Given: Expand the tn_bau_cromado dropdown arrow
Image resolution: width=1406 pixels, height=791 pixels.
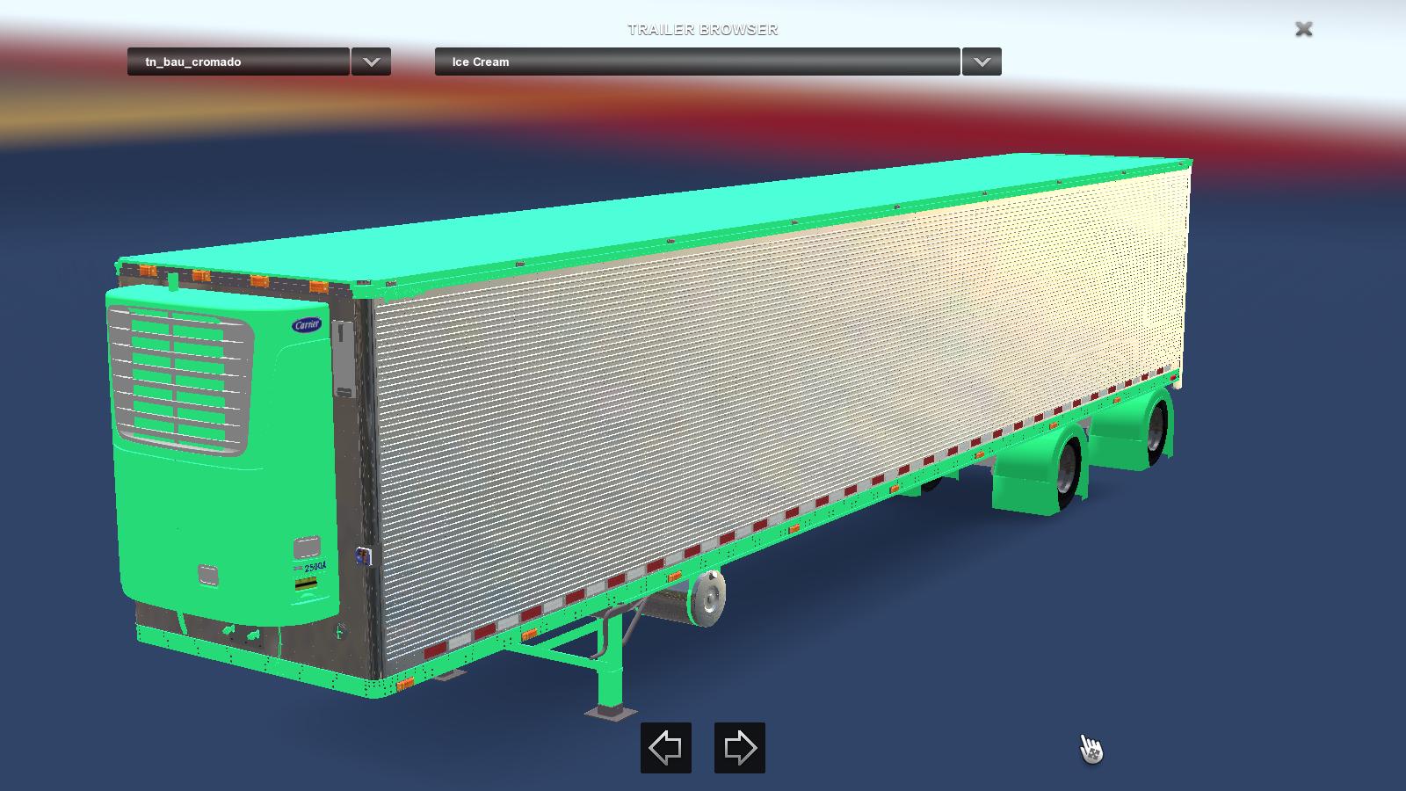Looking at the screenshot, I should coord(371,62).
